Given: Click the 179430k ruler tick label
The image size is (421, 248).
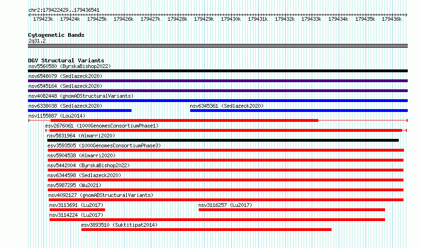Looking at the screenshot, I should coord(231,19).
